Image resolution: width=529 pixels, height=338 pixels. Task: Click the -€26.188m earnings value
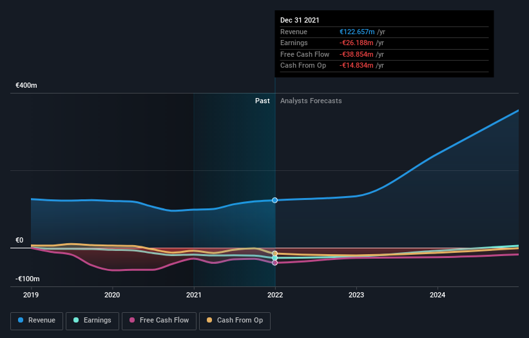pos(356,43)
